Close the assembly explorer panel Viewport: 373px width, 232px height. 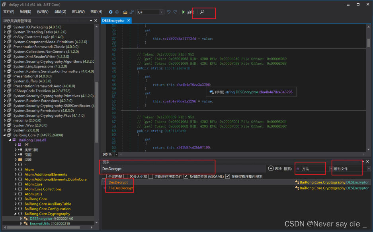pos(96,21)
